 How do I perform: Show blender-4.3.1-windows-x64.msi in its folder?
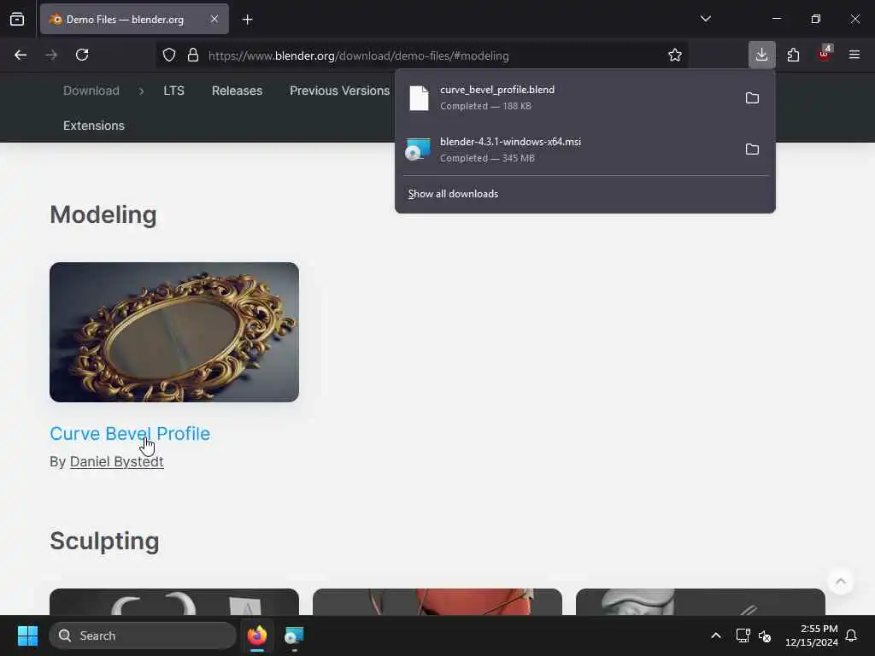[752, 149]
